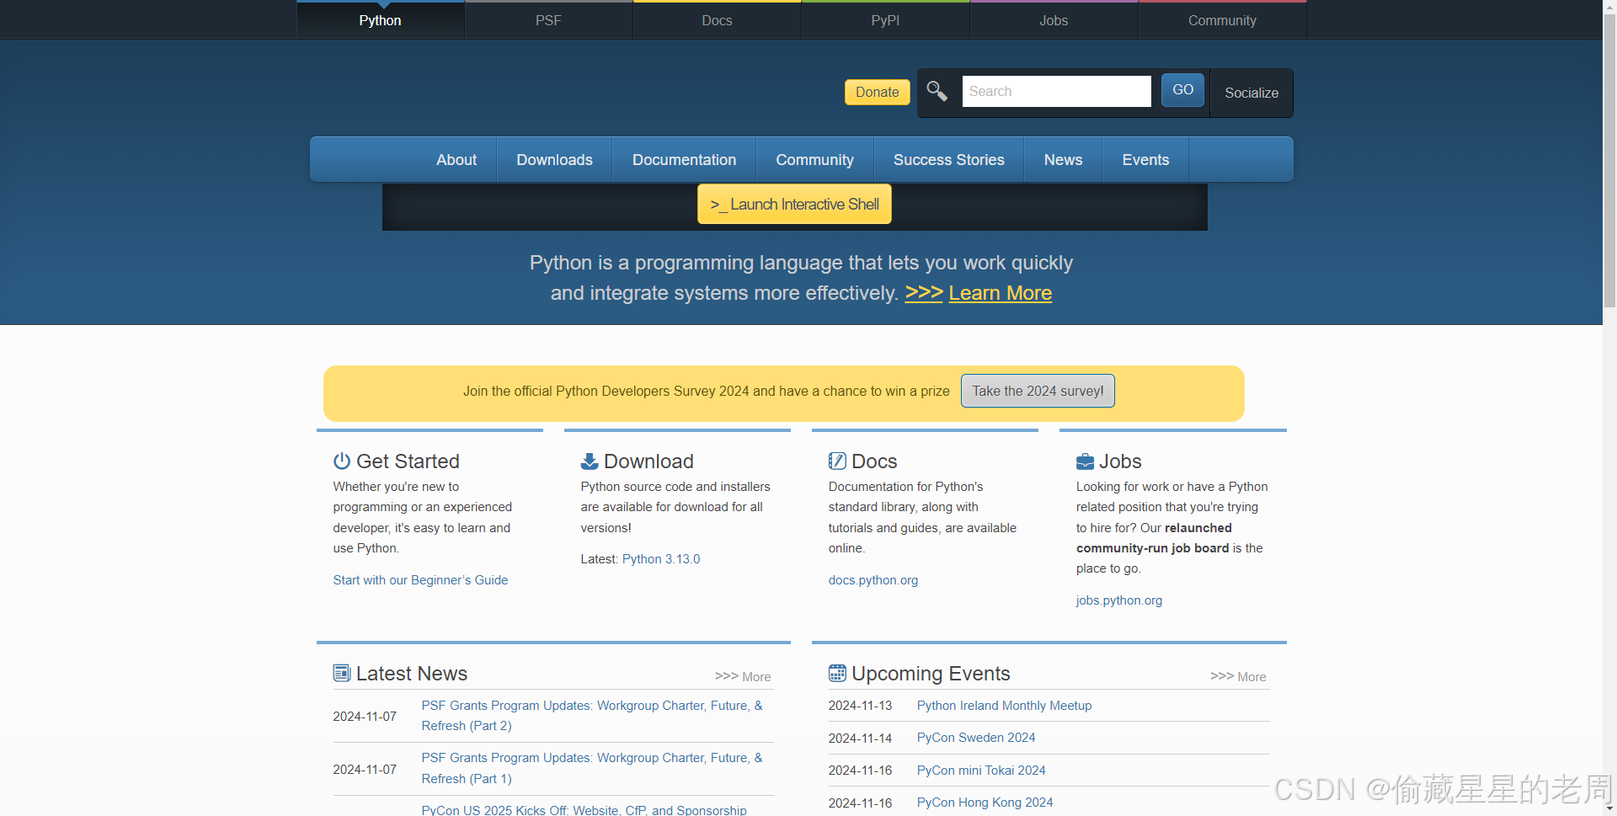Open the Community top tab
The height and width of the screenshot is (816, 1617).
1222,20
